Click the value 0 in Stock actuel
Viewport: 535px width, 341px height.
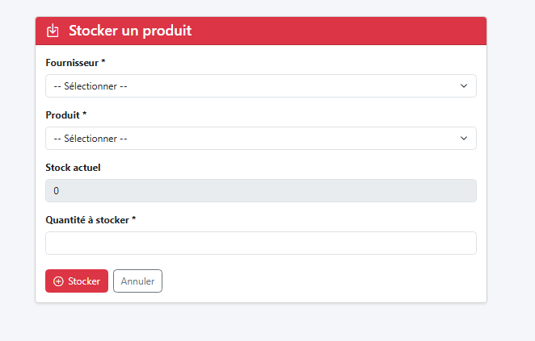[x=56, y=191]
